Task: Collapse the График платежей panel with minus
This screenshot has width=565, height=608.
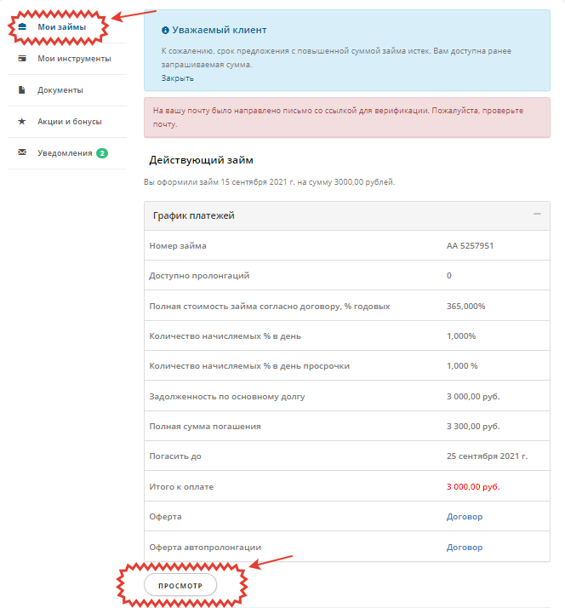Action: 537,214
